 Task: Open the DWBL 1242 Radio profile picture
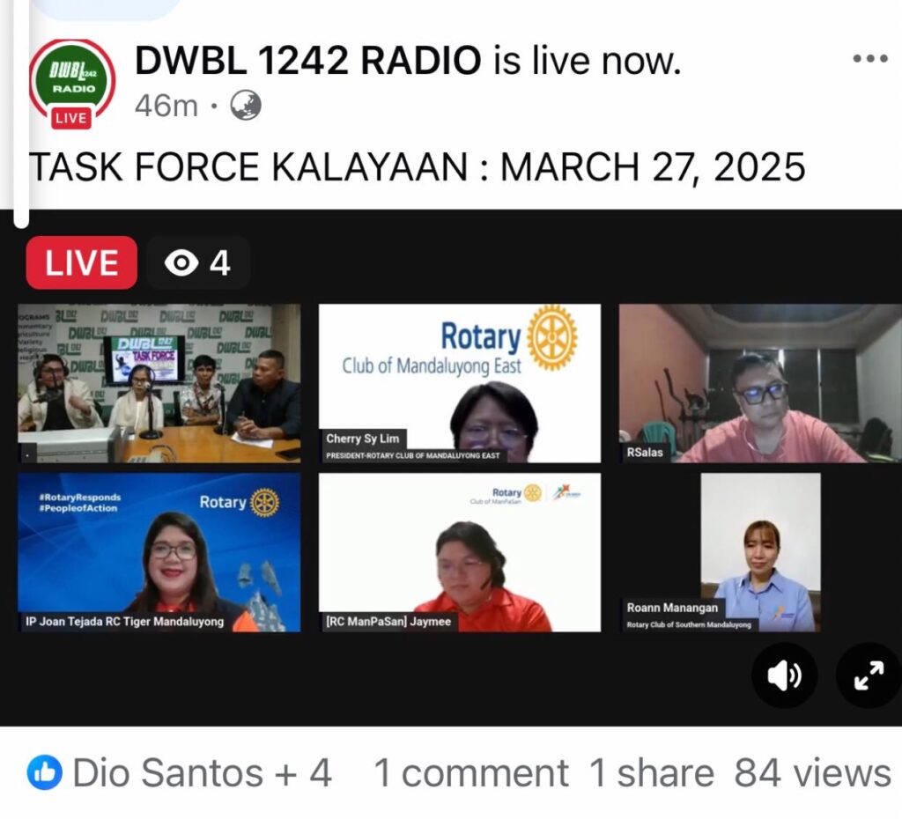pos(72,82)
